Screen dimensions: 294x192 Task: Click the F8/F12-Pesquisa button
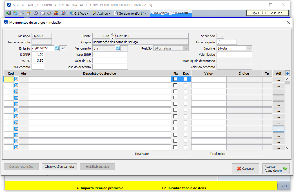coord(268,13)
